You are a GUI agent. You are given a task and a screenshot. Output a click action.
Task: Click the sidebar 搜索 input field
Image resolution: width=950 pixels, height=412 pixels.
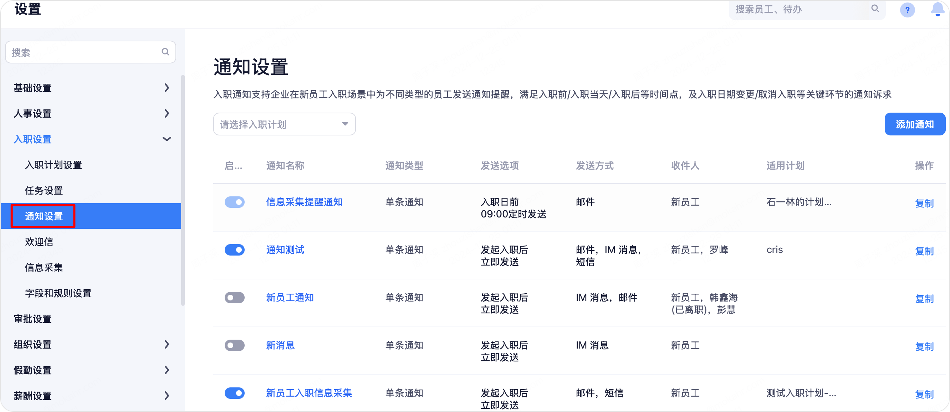[83, 52]
